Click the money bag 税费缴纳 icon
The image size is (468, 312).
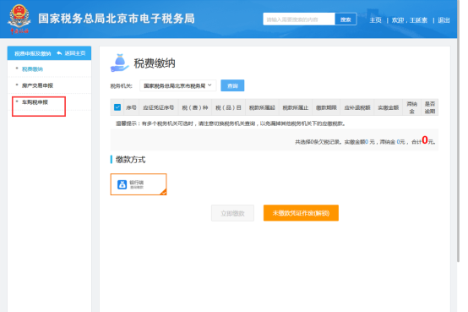(x=119, y=63)
